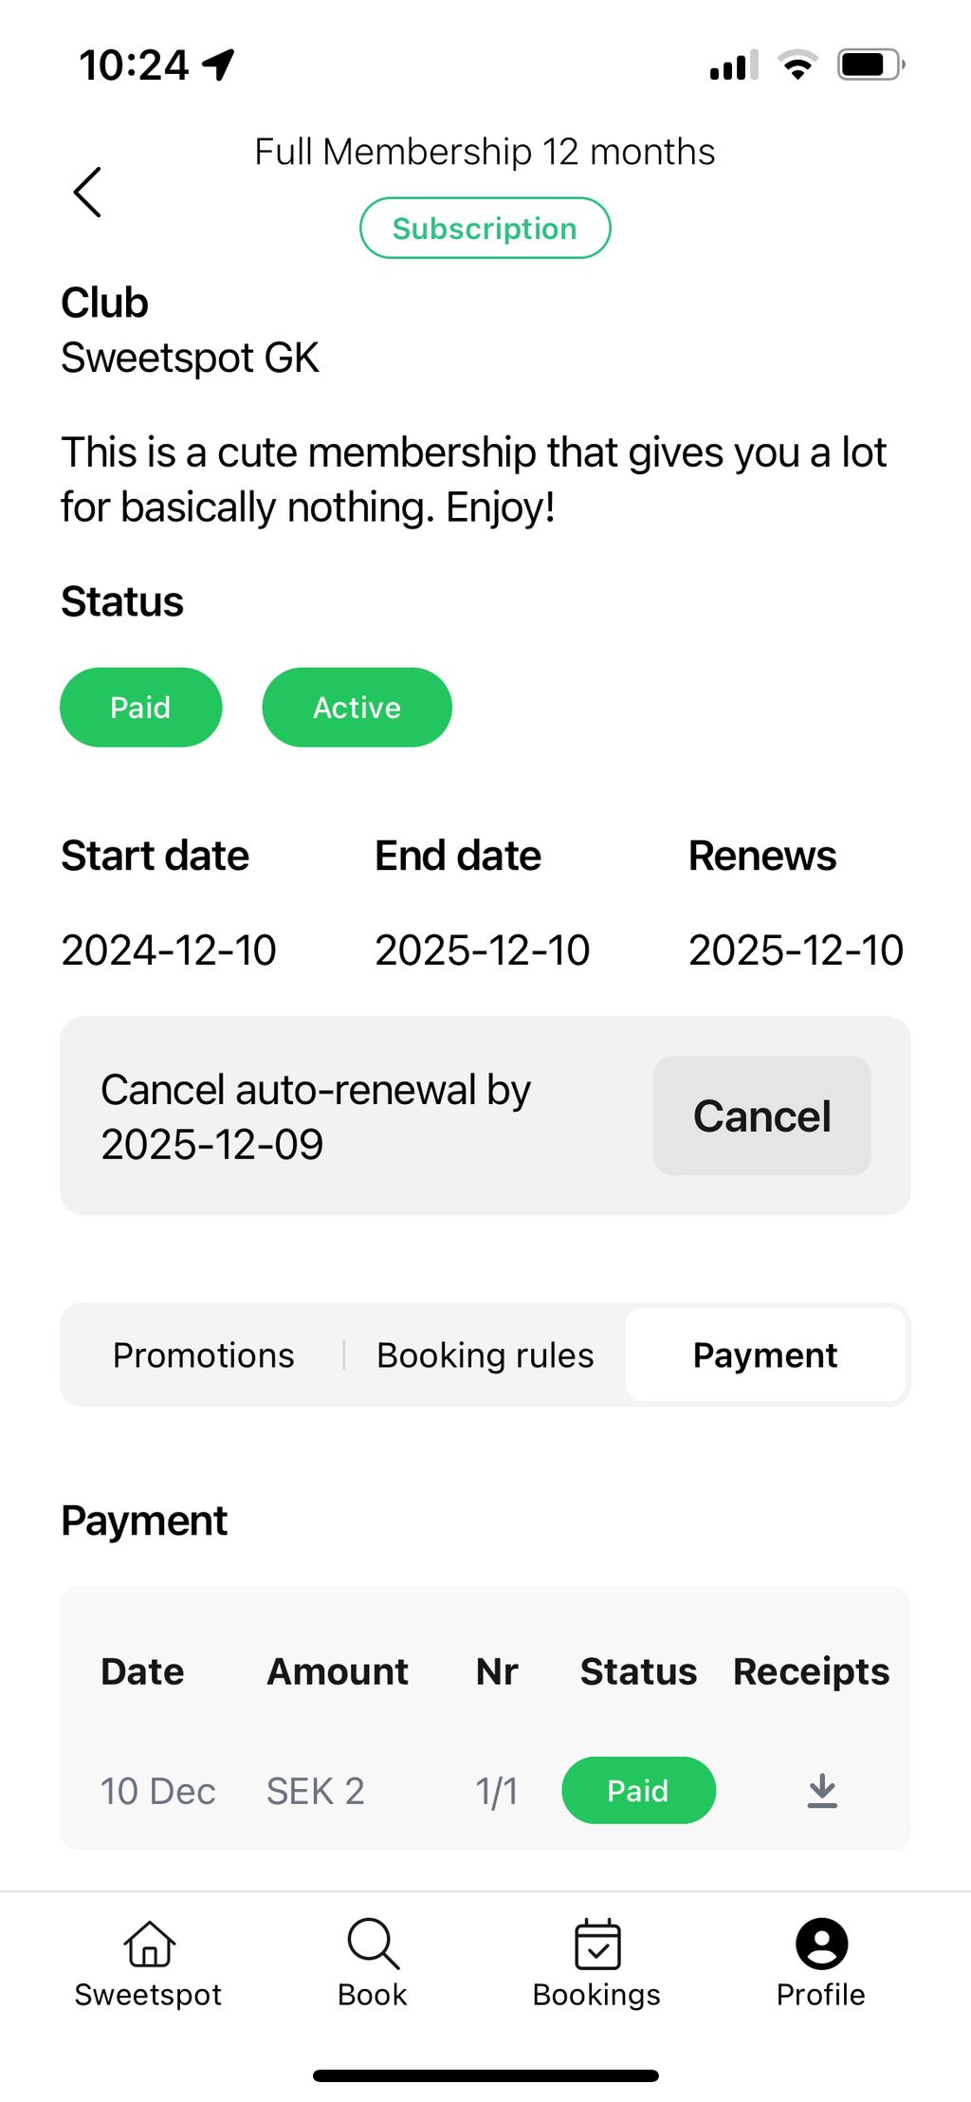Screen dimensions: 971x2102
Task: Go back using the left chevron arrow
Action: pyautogui.click(x=87, y=193)
